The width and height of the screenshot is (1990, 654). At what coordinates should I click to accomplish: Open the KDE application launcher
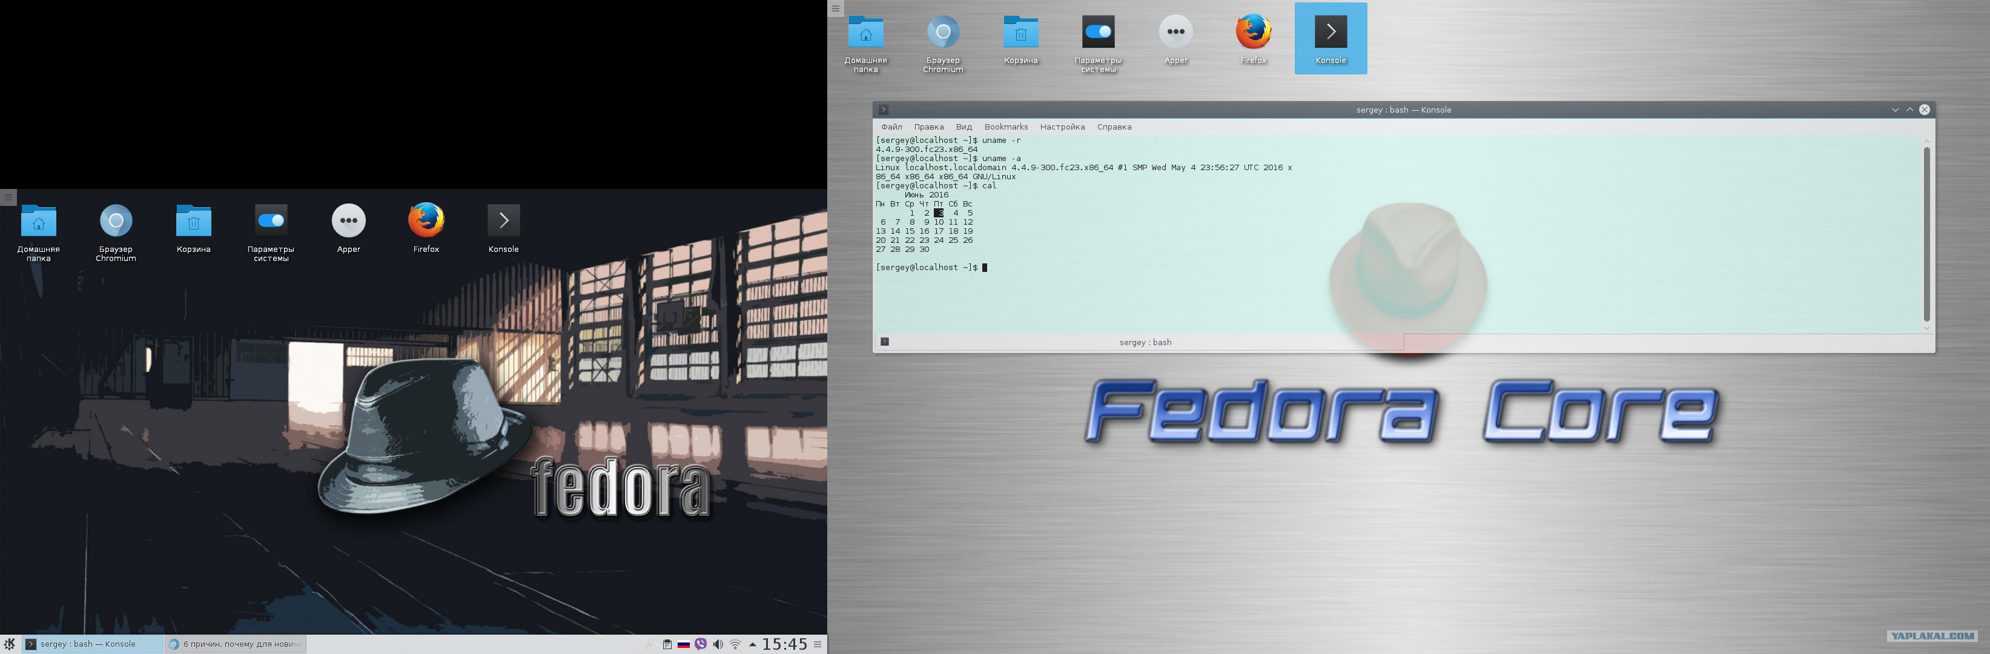[9, 644]
